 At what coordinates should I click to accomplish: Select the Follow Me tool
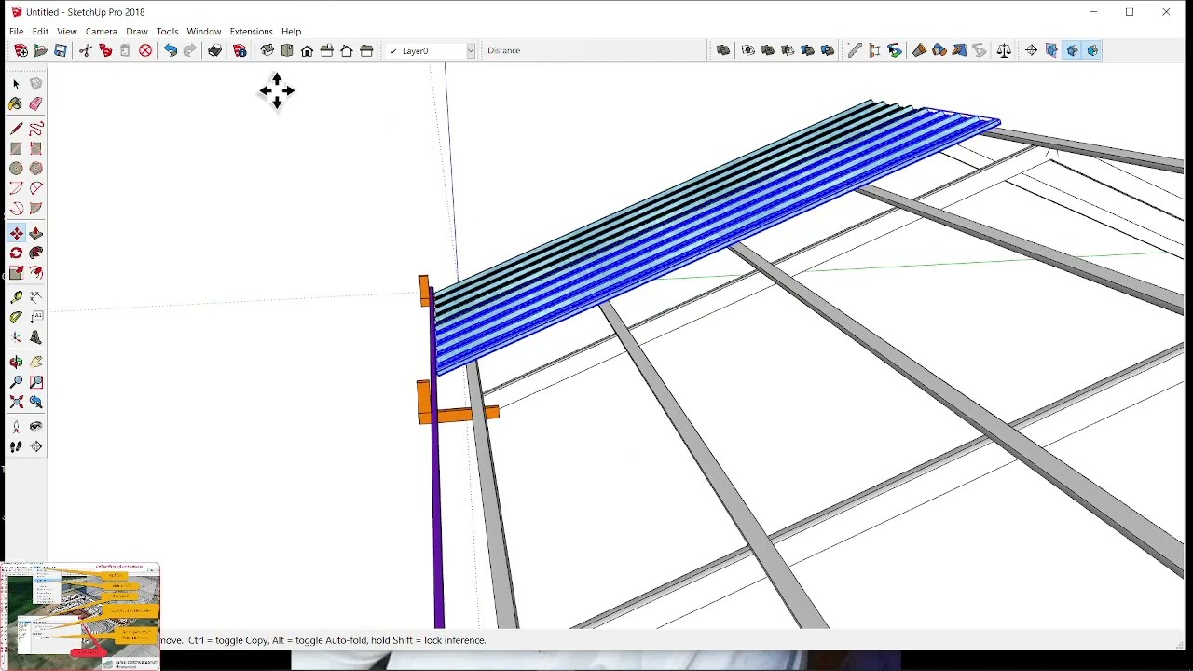35,253
